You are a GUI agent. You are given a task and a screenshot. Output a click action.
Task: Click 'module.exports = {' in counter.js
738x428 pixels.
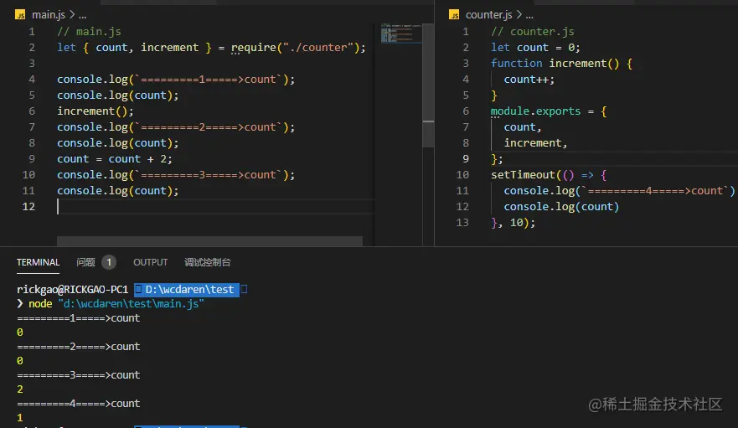[549, 111]
